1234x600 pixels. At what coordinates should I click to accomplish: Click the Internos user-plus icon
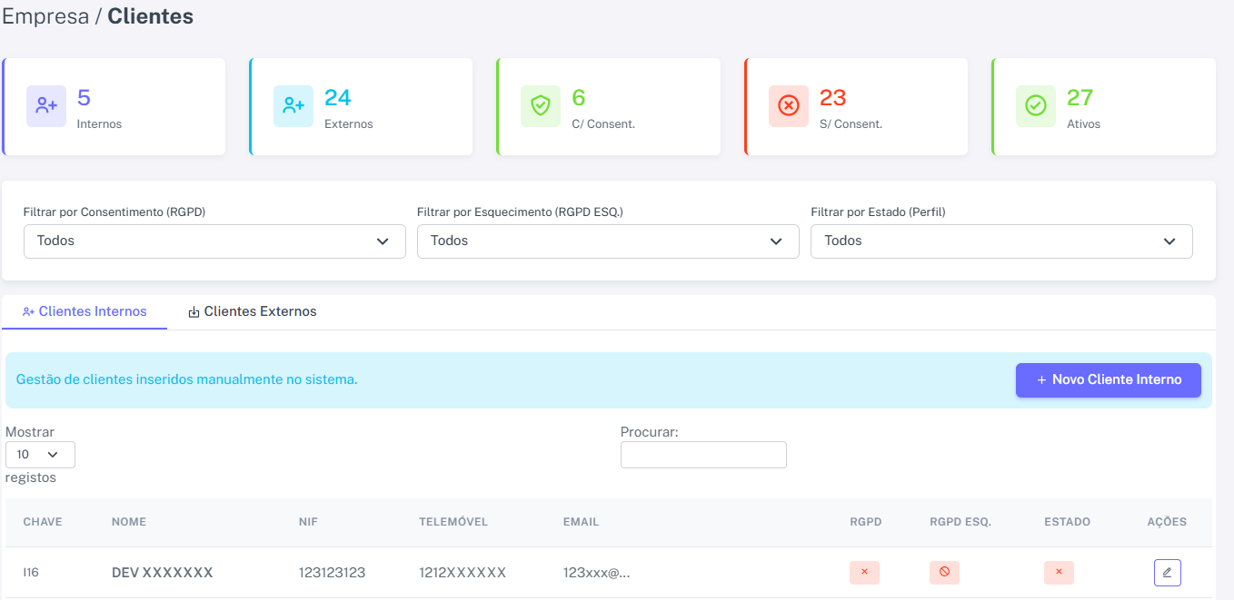(x=46, y=106)
